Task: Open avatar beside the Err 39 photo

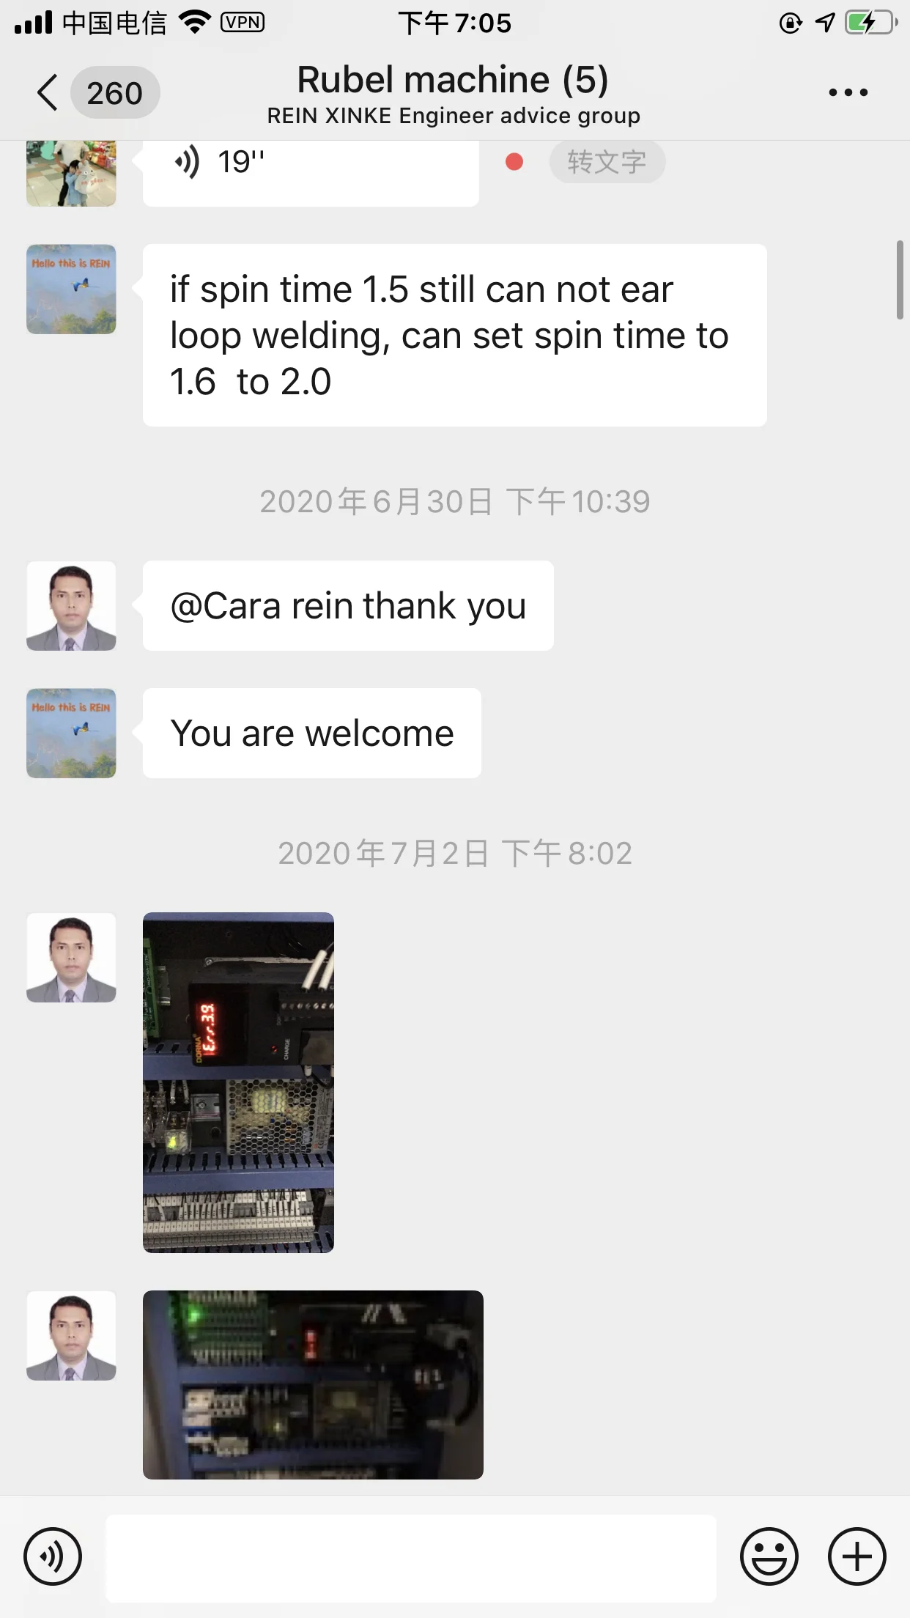Action: coord(71,957)
